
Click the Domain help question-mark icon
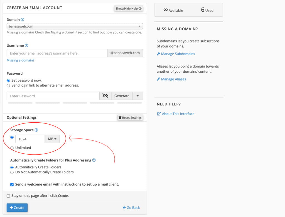point(22,20)
